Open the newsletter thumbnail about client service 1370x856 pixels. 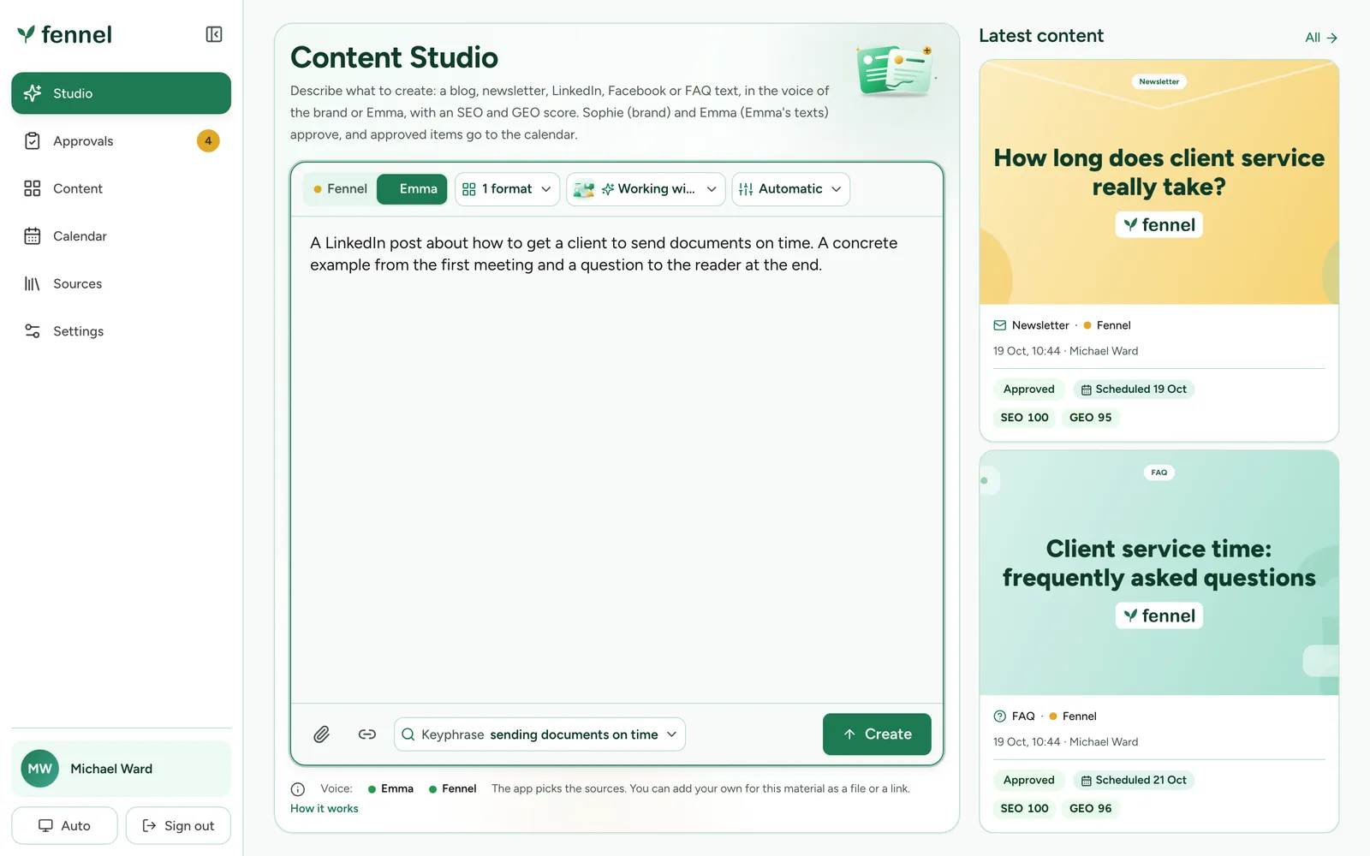1159,182
